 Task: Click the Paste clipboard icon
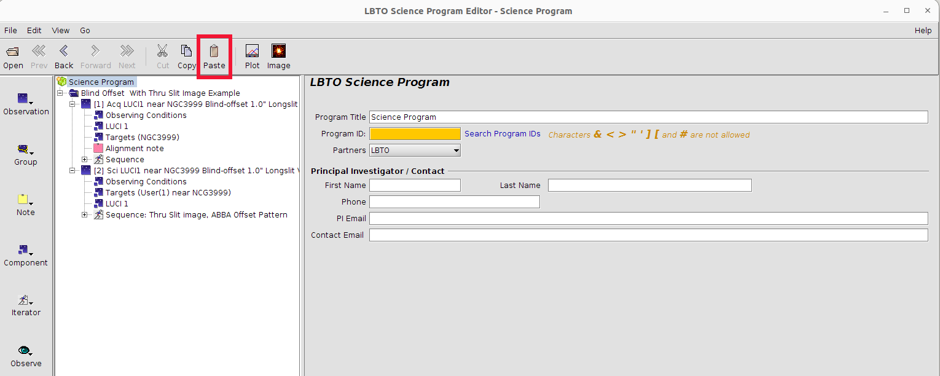(x=214, y=52)
